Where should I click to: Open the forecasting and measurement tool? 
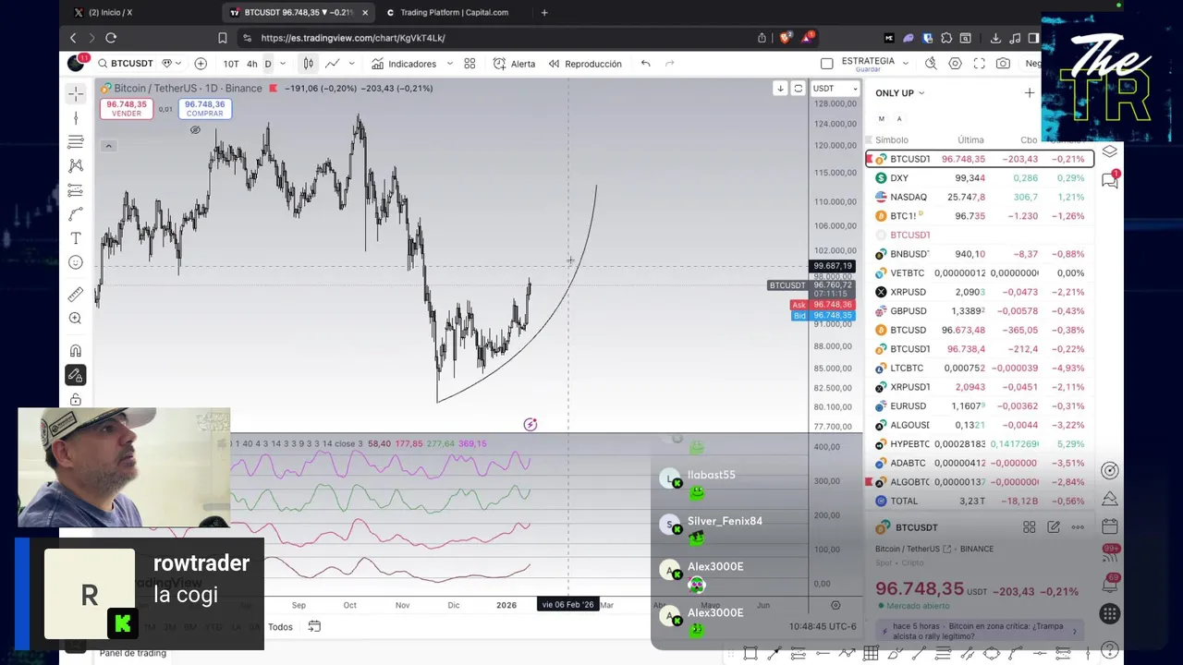76,190
